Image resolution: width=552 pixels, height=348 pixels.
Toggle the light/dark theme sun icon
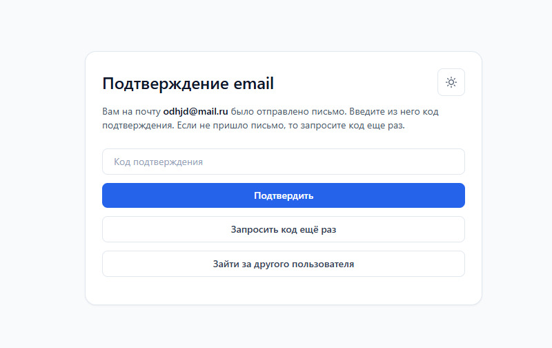451,82
